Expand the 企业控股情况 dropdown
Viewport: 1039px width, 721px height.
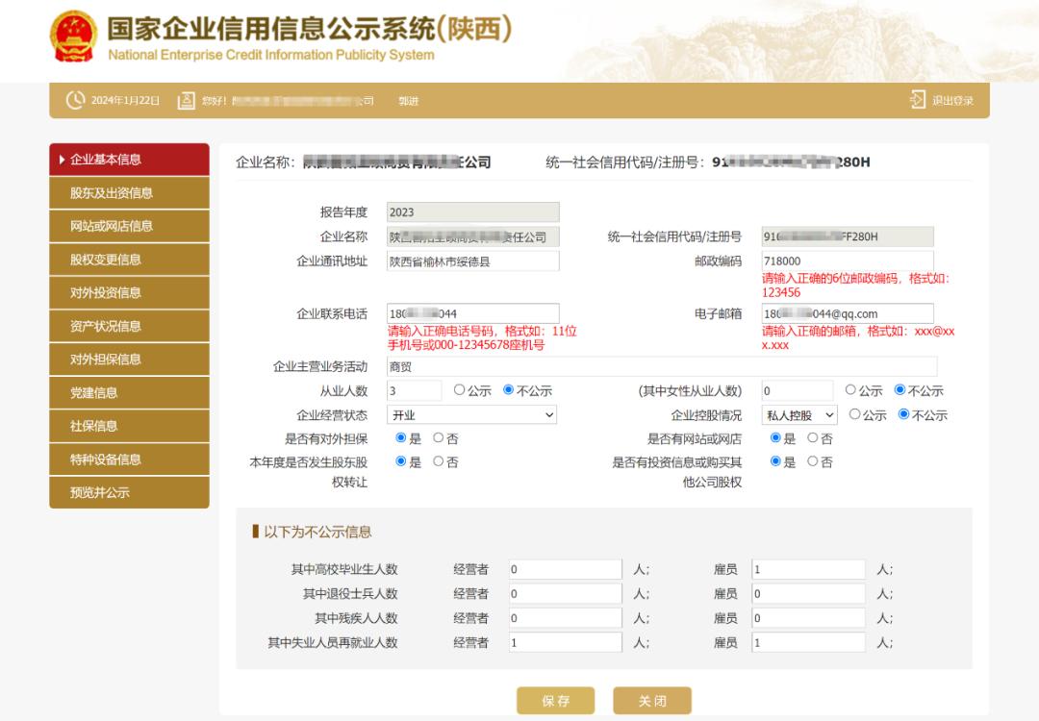(798, 415)
